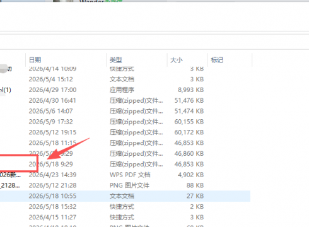The image size is (309, 227).
Task: Select the date cell 2026/4/29 17:00
Action: coord(52,90)
